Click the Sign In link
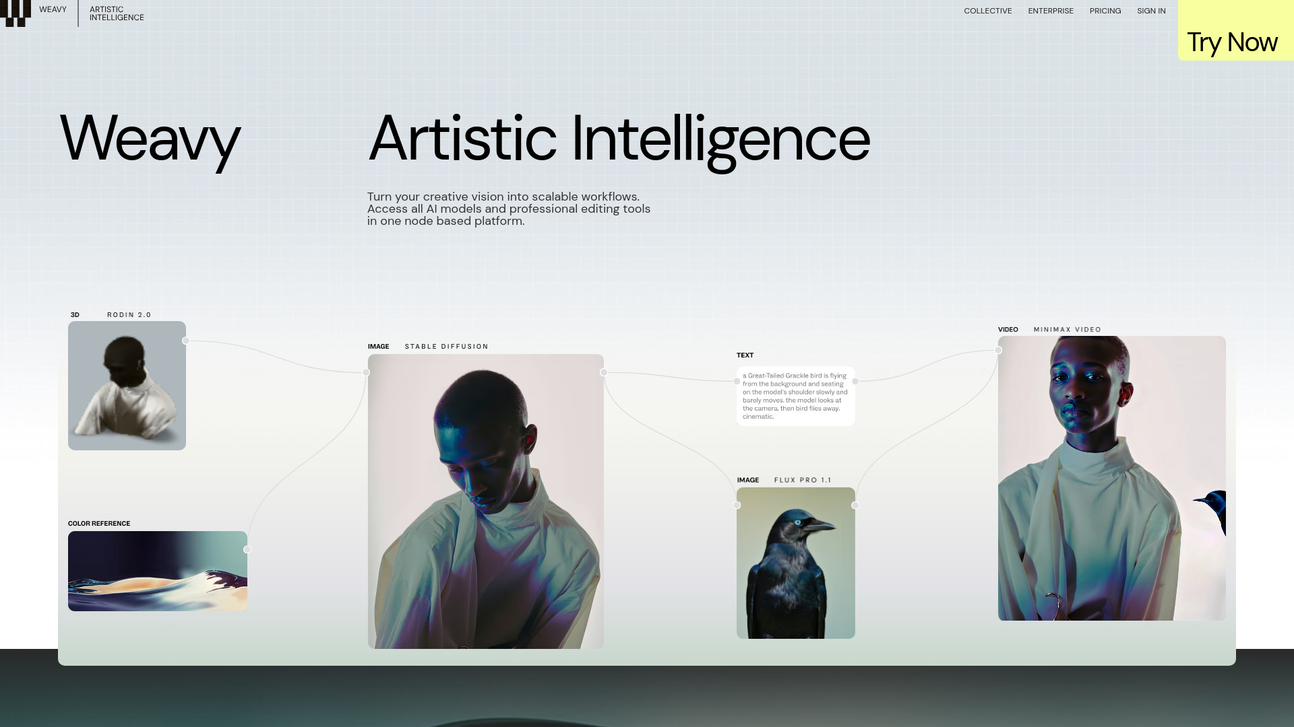This screenshot has height=727, width=1294. click(x=1150, y=11)
